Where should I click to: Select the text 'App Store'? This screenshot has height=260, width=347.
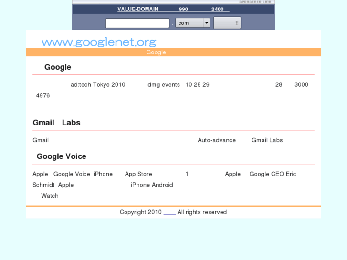coord(138,174)
